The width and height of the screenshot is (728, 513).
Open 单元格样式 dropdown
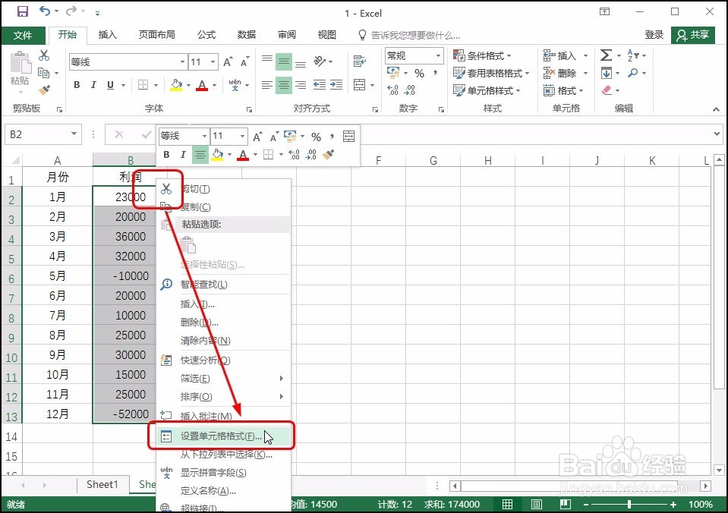point(487,90)
